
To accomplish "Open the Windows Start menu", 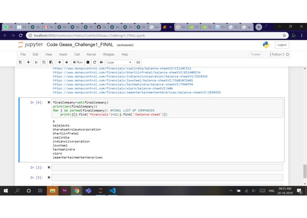I will (6, 191).
